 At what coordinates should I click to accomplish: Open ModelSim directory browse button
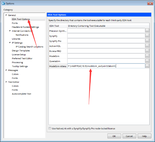[x=147, y=56]
